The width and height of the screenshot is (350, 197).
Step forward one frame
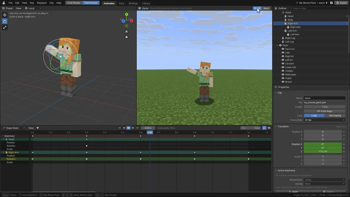pyautogui.click(x=133, y=128)
